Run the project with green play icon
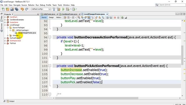186x105 pixels. point(63,9)
